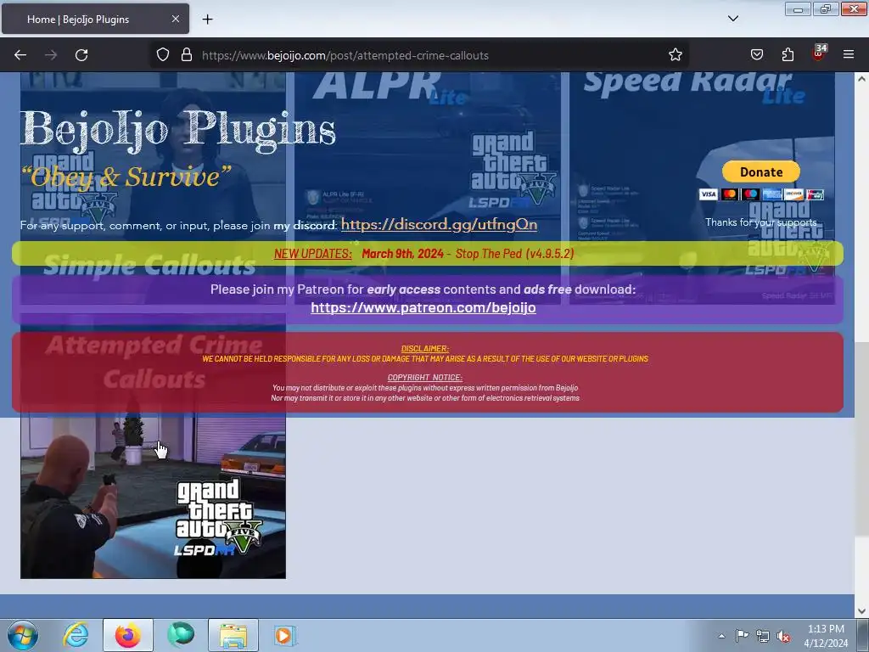Open the green globe browser taskbar icon
869x652 pixels.
pos(181,635)
